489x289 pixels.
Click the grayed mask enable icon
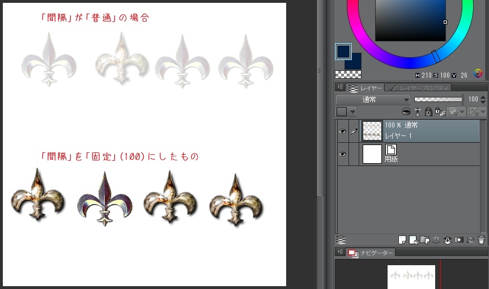pyautogui.click(x=453, y=111)
